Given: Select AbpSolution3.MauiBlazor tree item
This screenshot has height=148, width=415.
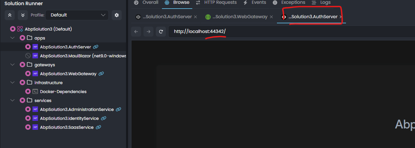Looking at the screenshot, I should 83,56.
